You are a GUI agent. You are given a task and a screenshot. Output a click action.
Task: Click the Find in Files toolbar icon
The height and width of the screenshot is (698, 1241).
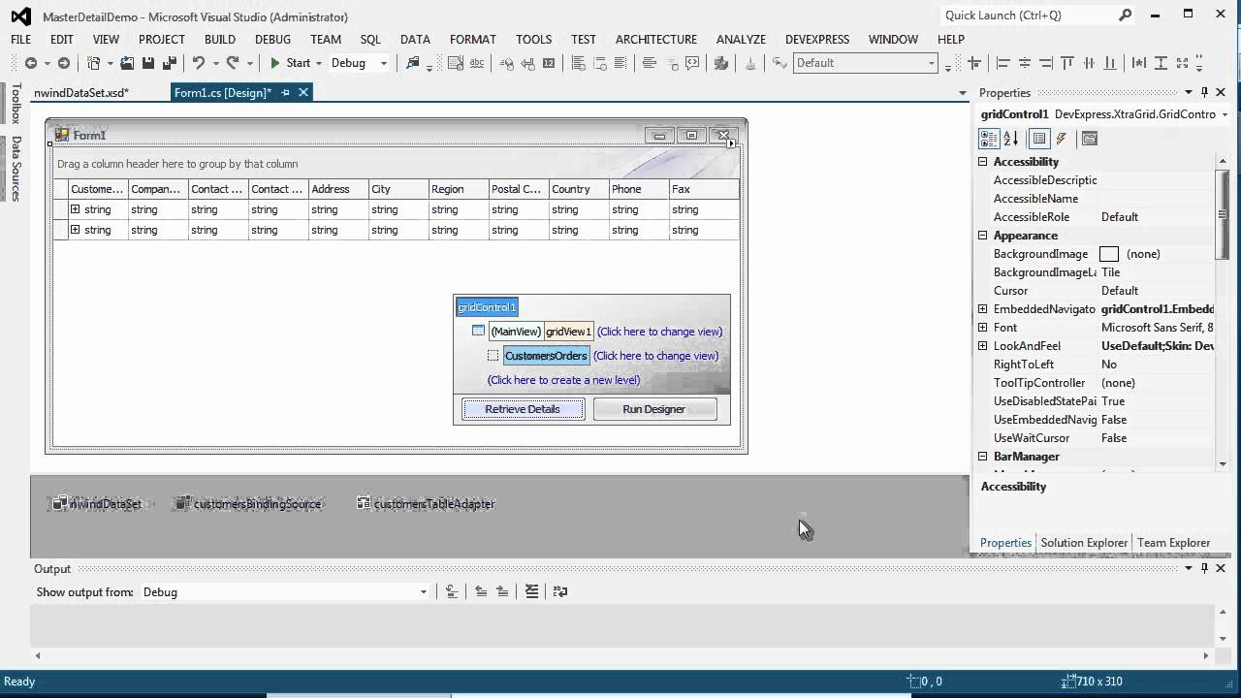(x=413, y=63)
